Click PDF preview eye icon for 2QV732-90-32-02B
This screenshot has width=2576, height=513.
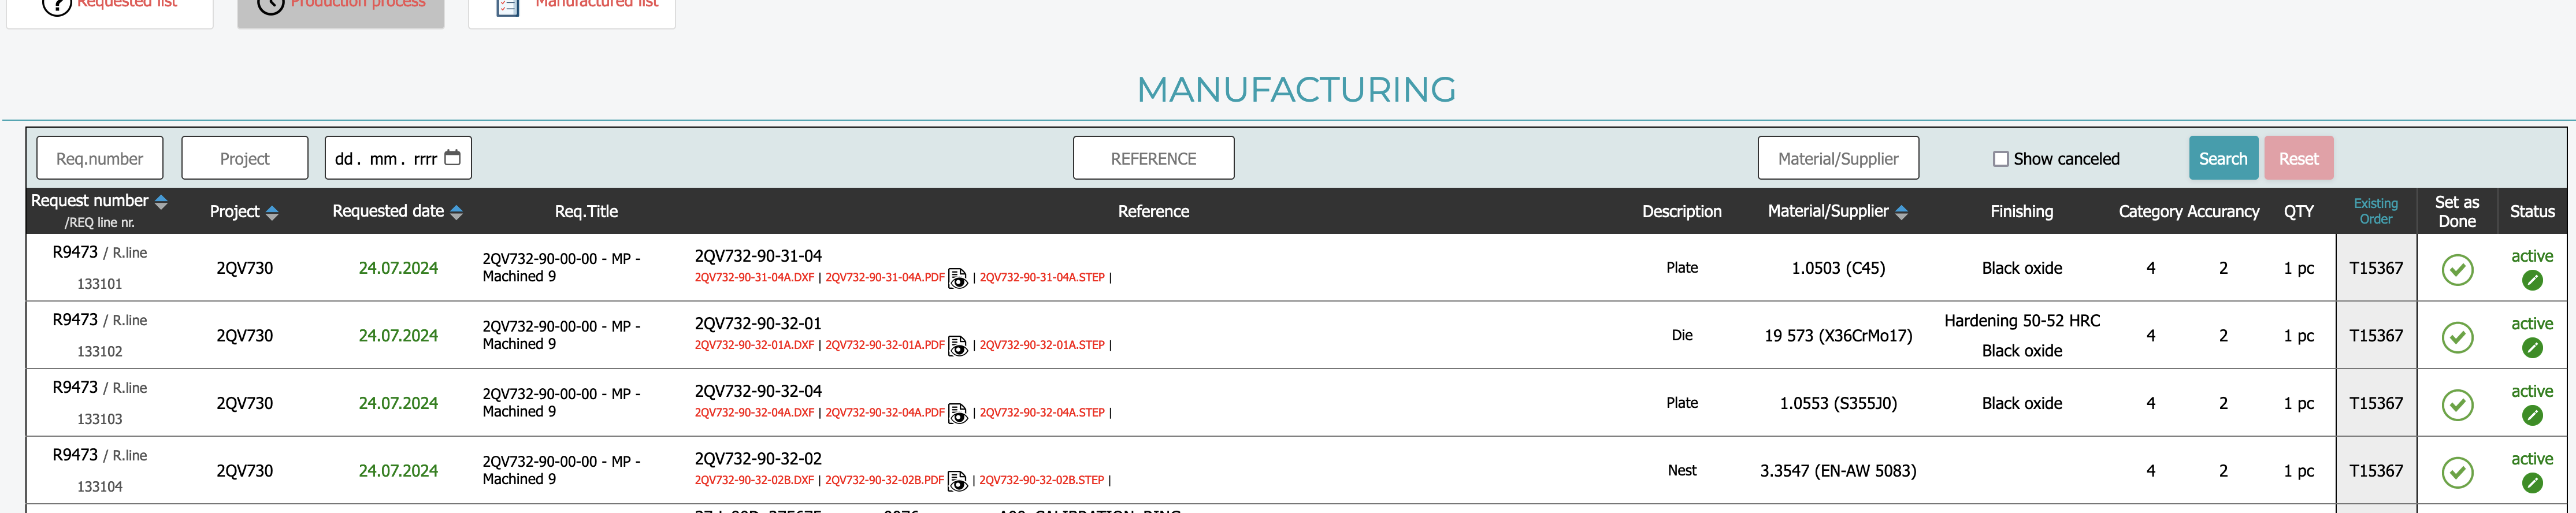click(957, 481)
